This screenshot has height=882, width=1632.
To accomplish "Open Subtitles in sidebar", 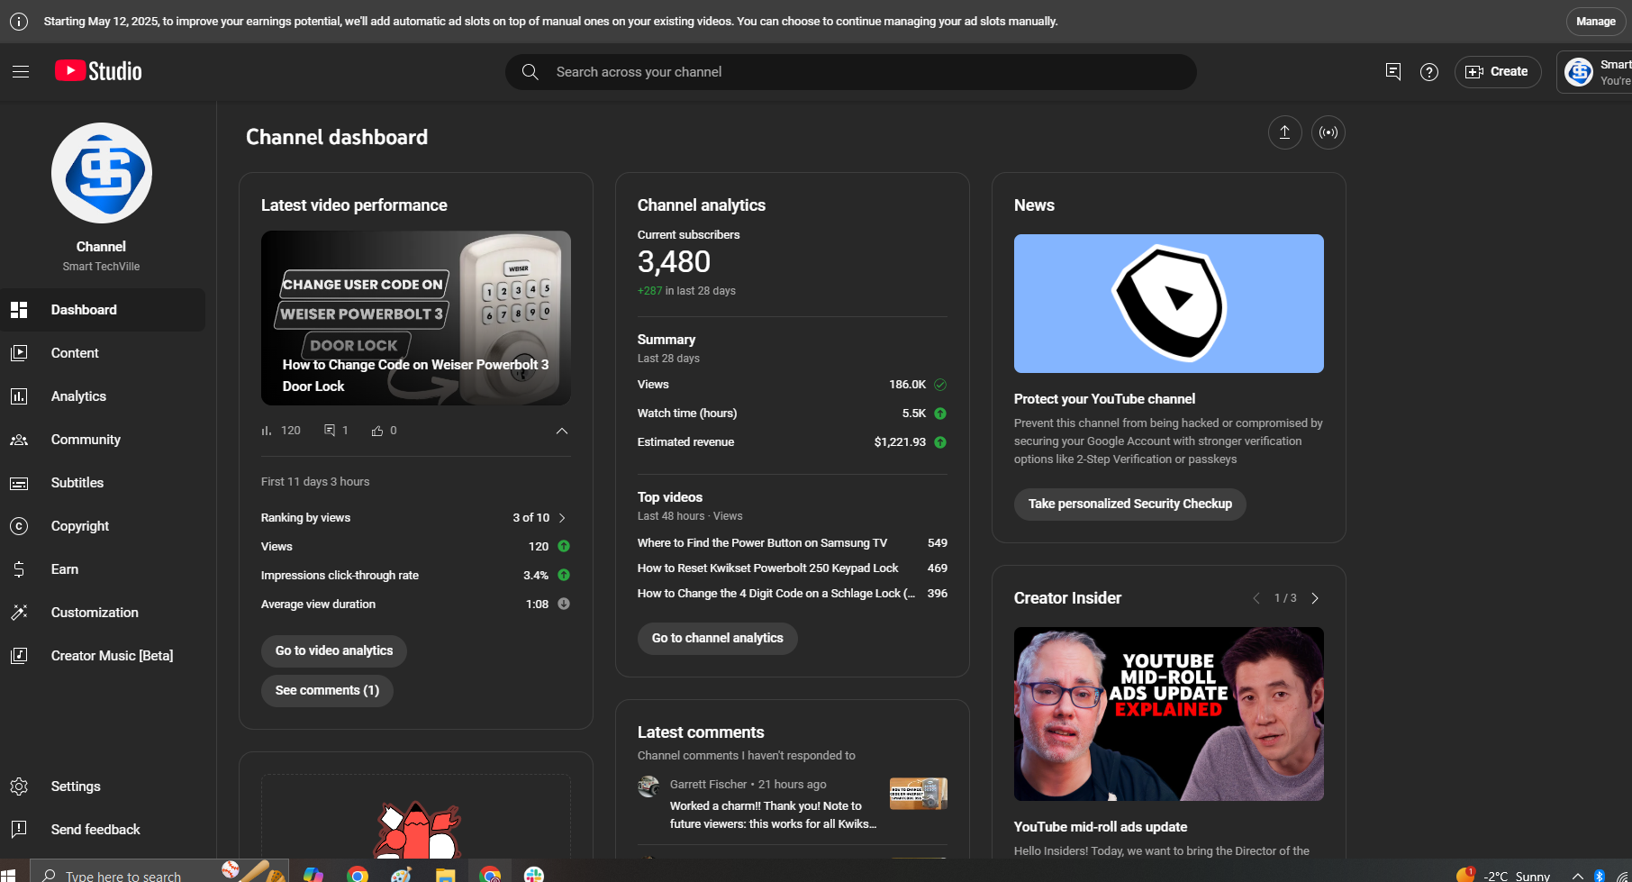I will coord(103,483).
